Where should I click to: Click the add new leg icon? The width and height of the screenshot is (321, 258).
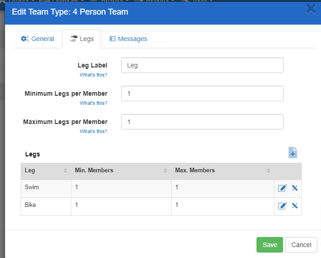(x=293, y=153)
